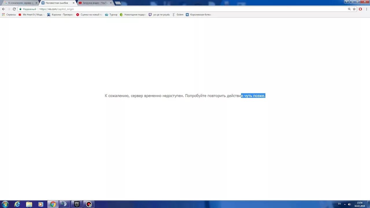
Task: Open Windows Explorer folder on taskbar
Action: pyautogui.click(x=29, y=204)
